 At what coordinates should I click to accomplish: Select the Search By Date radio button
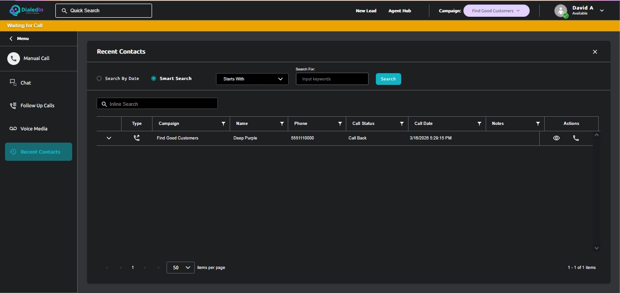pyautogui.click(x=99, y=79)
